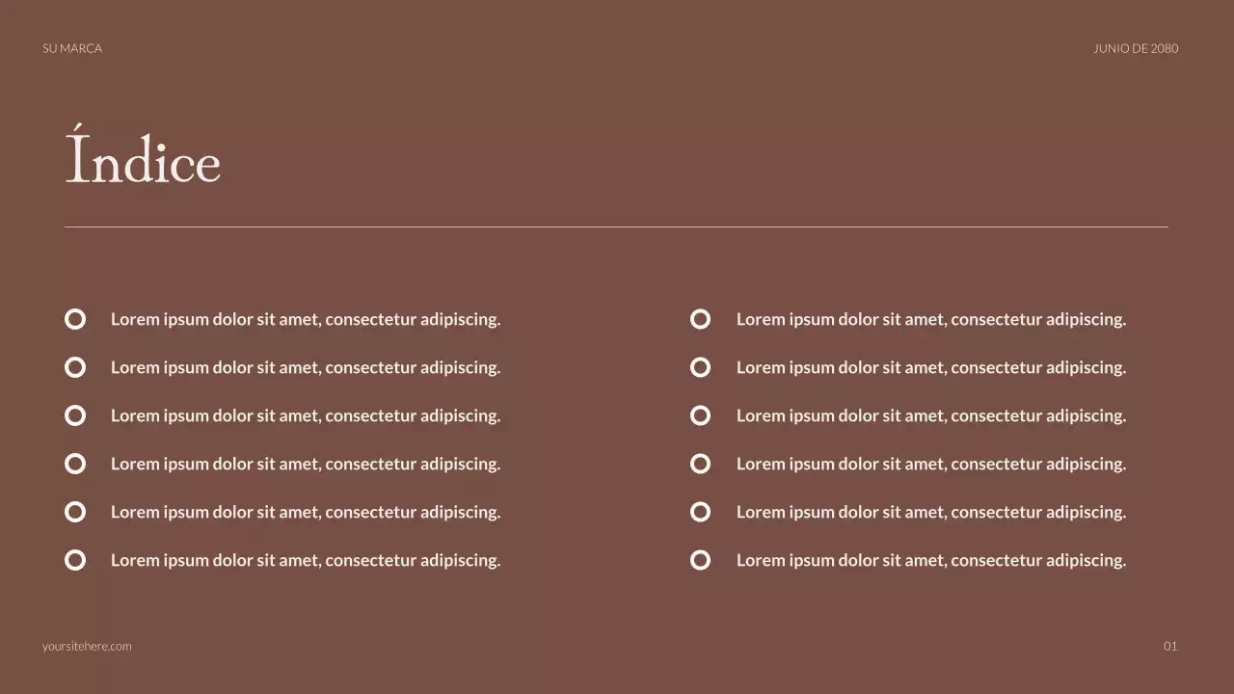Viewport: 1234px width, 694px height.
Task: Select the first Lorem ipsum line in right column
Action: (930, 319)
